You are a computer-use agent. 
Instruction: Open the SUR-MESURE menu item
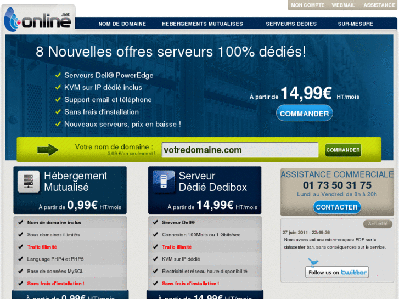click(x=356, y=24)
